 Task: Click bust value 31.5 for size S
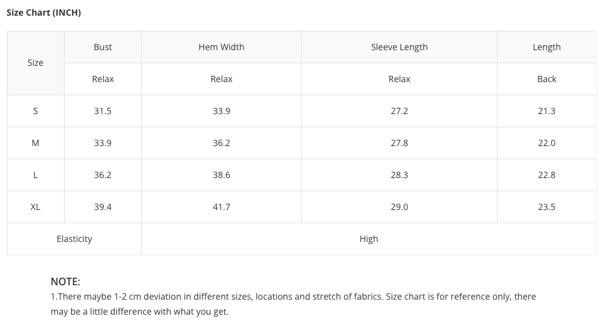point(103,111)
